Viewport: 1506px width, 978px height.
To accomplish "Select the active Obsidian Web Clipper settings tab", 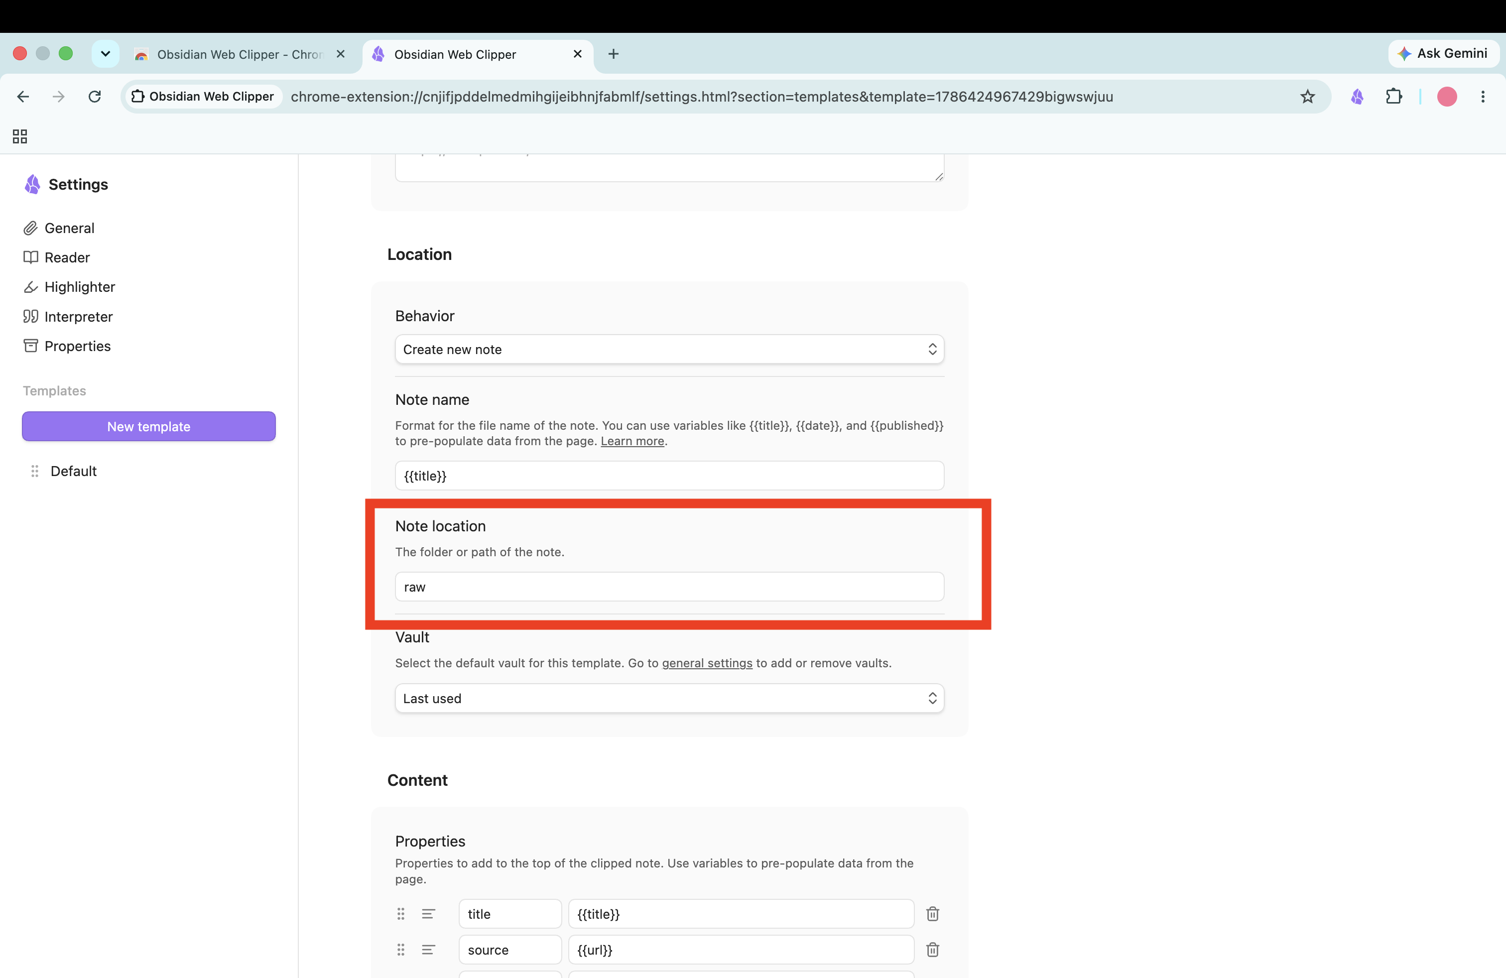I will (479, 54).
